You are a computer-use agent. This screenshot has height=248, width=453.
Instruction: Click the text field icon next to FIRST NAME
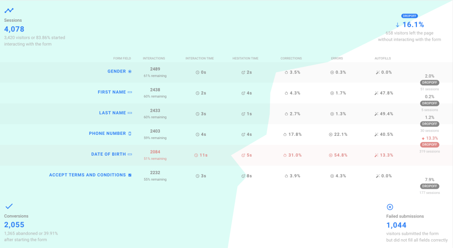click(x=130, y=92)
